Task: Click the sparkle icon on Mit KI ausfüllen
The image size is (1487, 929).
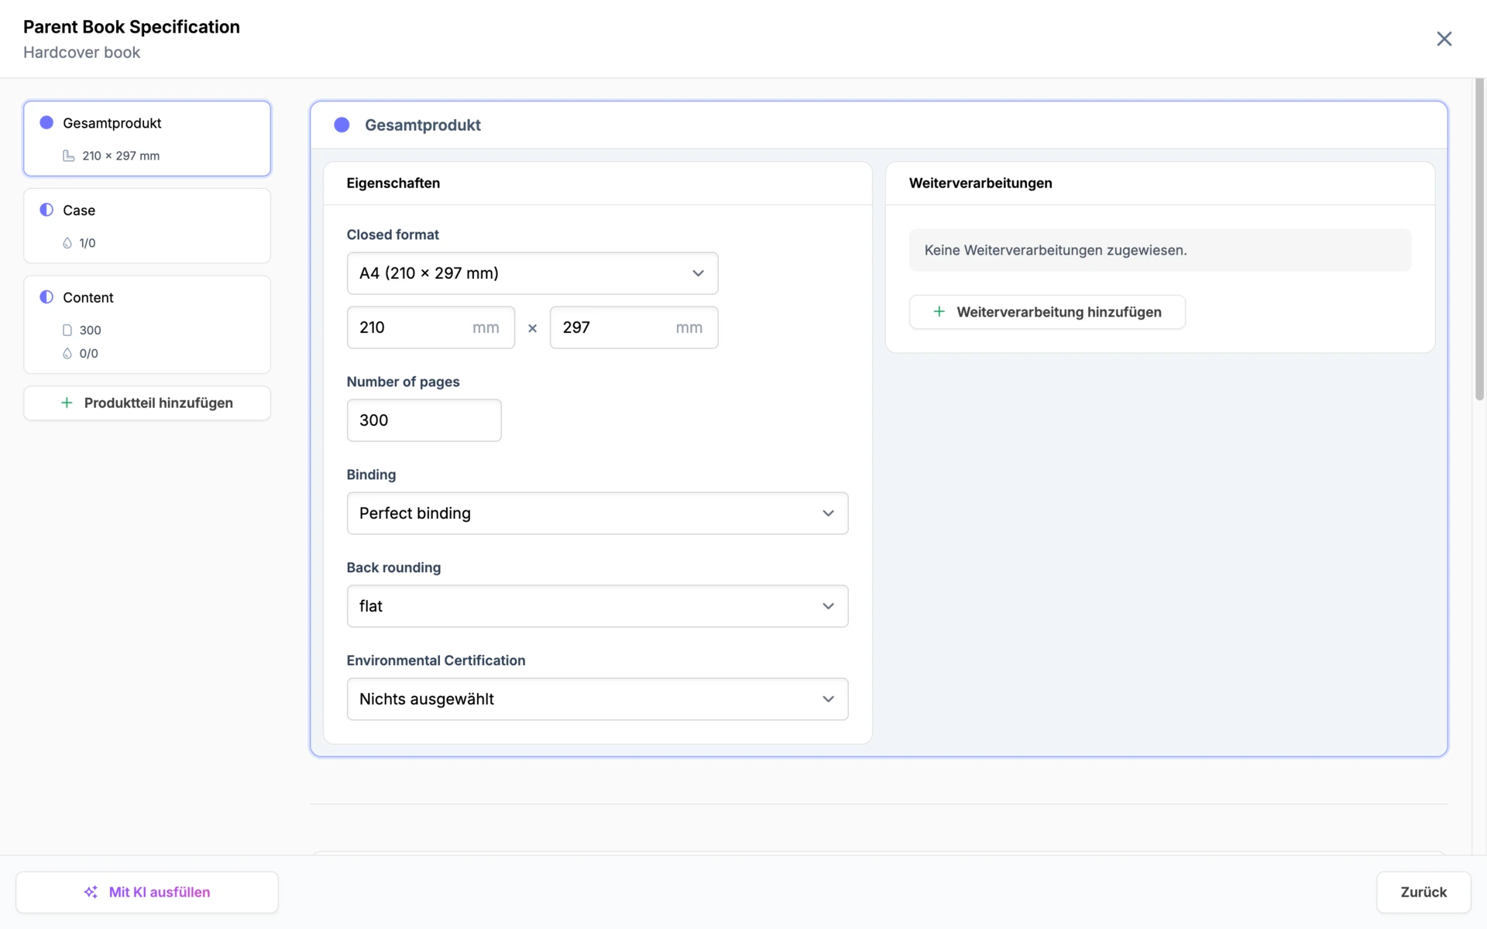Action: pyautogui.click(x=91, y=892)
